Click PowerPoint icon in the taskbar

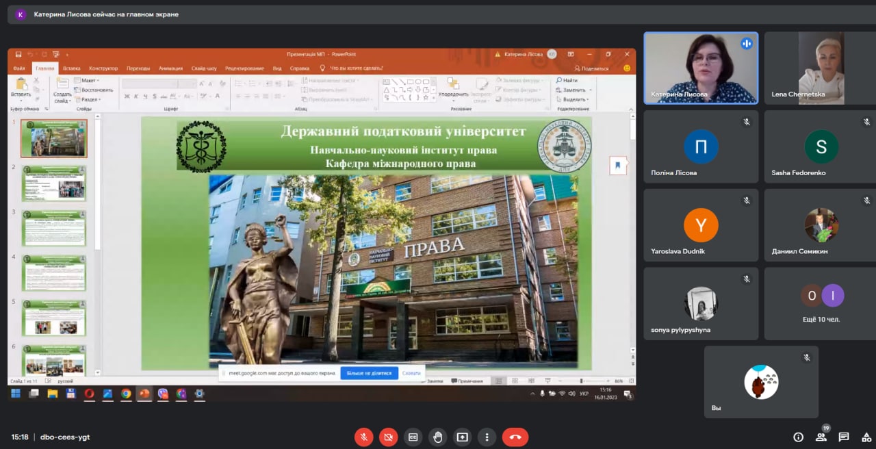point(144,394)
